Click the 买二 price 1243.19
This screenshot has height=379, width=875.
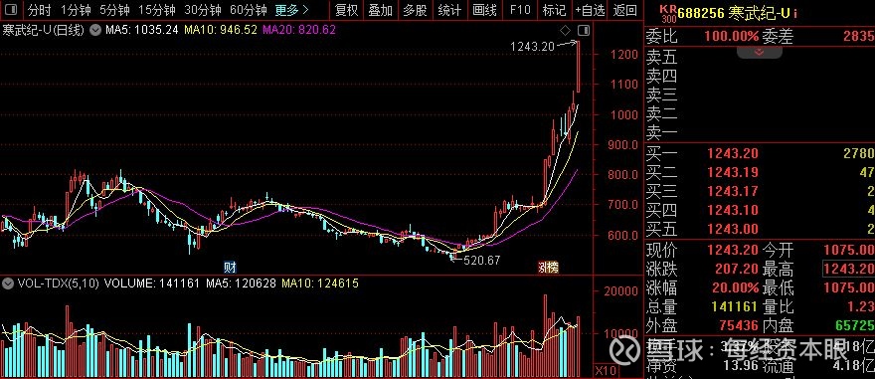pyautogui.click(x=733, y=172)
